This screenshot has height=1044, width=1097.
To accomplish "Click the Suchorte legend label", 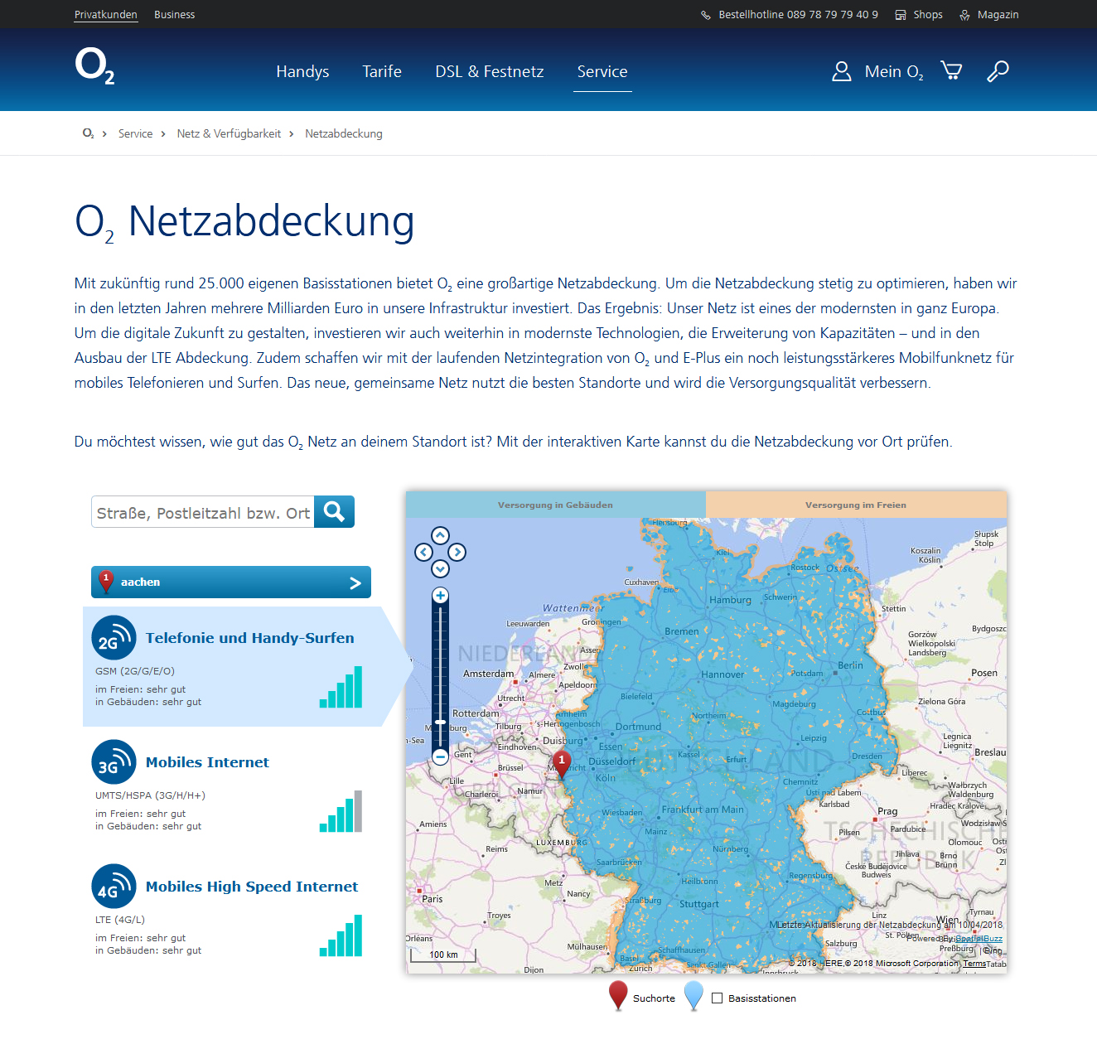I will tap(654, 998).
